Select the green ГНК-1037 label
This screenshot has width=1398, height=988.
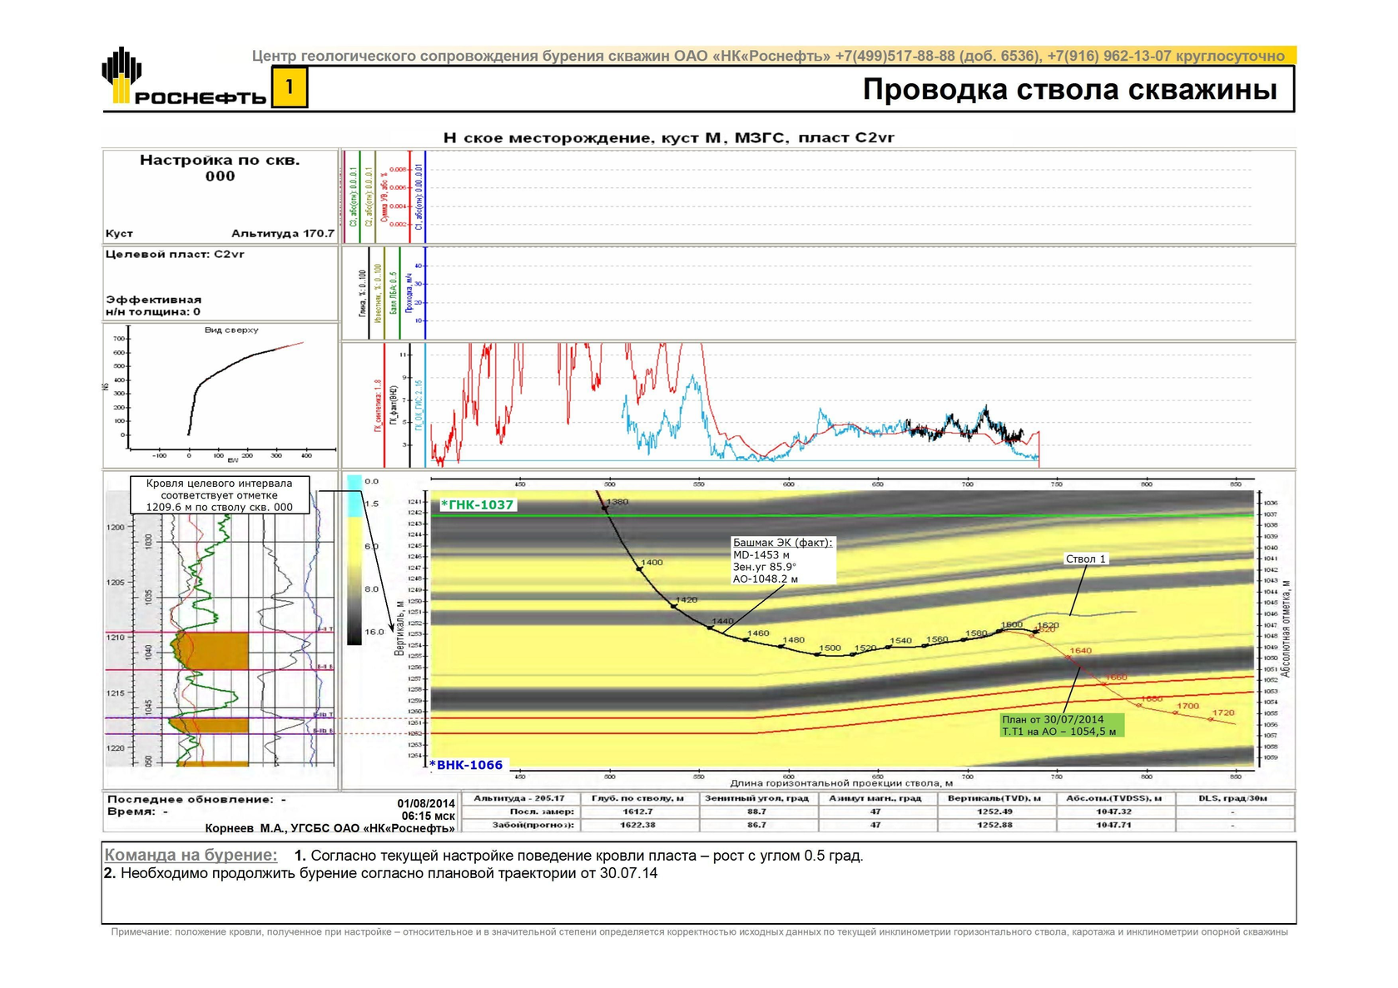pyautogui.click(x=477, y=504)
